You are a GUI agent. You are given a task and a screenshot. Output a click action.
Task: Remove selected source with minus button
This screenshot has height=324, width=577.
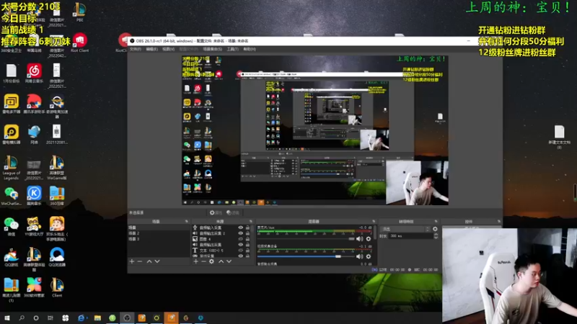pos(203,261)
